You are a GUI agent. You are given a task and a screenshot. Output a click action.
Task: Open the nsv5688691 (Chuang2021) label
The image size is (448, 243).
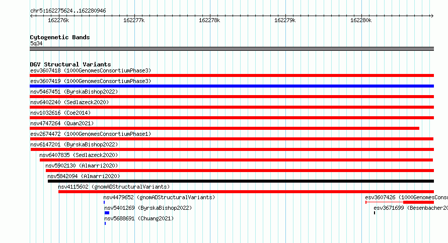point(139,218)
